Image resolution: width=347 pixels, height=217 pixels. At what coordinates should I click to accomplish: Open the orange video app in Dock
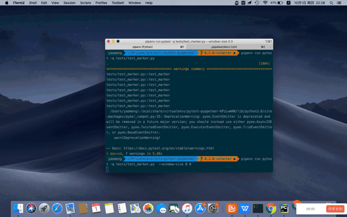pyautogui.click(x=232, y=208)
